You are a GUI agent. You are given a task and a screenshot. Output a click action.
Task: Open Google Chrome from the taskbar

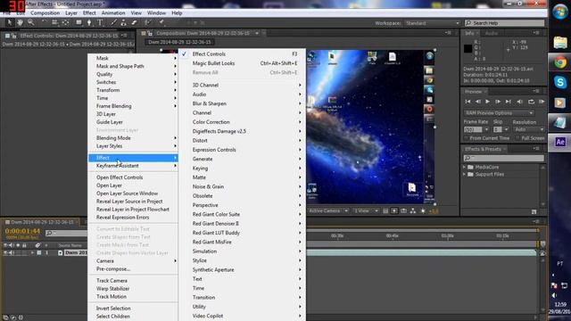(559, 62)
